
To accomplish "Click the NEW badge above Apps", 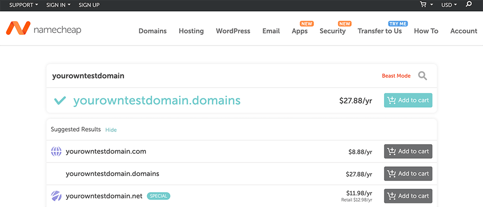I will [307, 24].
